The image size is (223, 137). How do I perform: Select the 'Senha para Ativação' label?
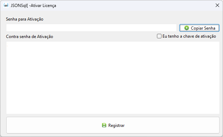(24, 19)
